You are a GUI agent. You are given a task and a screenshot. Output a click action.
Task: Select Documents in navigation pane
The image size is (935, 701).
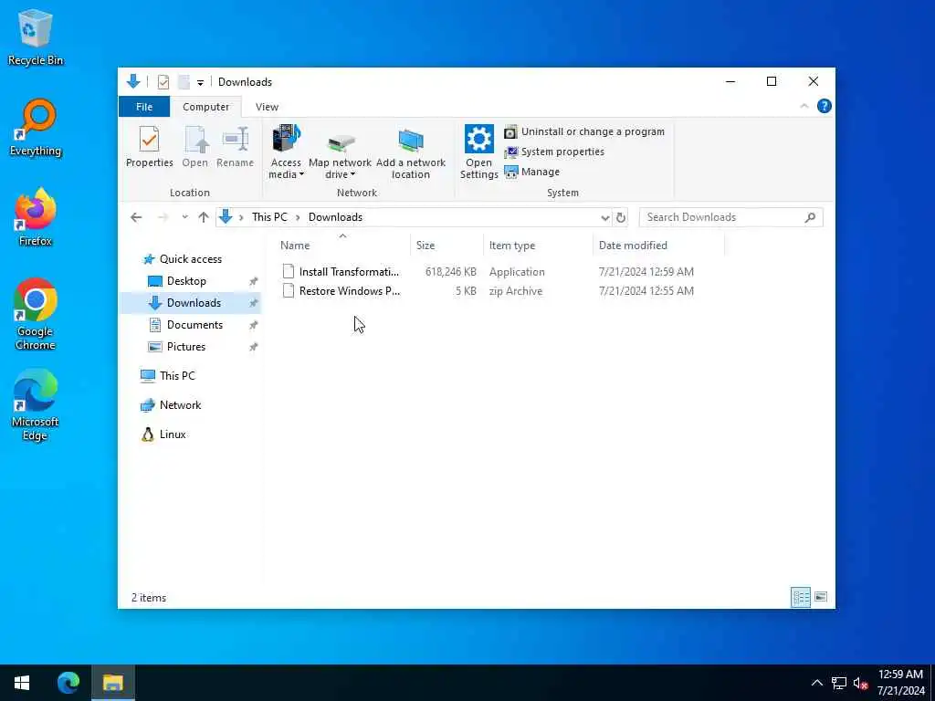click(x=194, y=325)
